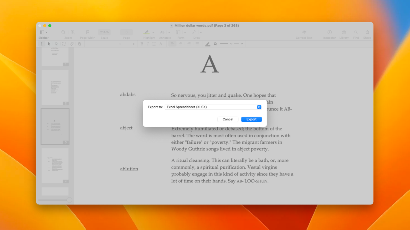Toggle underline text formatting

(154, 44)
